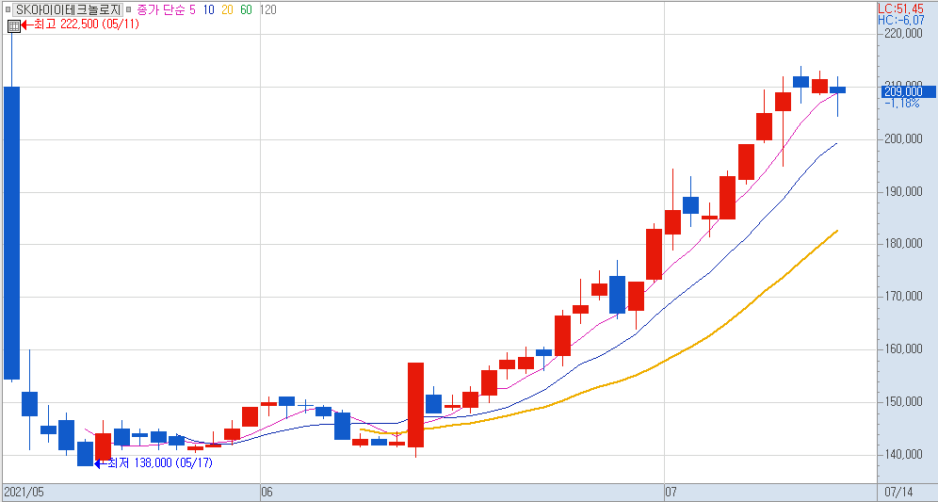
Task: Click the current price tag 209,000
Action: coord(910,91)
